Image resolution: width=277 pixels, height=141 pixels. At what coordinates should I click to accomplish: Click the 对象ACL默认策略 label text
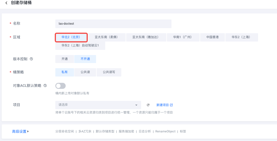coord(27,86)
